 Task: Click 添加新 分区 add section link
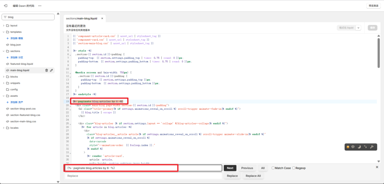pos(16,57)
